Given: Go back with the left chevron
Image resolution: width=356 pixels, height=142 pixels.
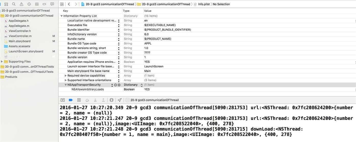Looking at the screenshot, I should [x=69, y=4].
